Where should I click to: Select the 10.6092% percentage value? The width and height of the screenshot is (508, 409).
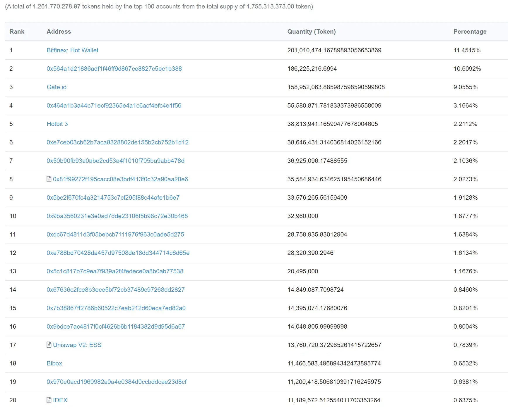tap(467, 69)
